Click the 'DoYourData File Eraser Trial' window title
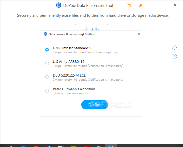 click(x=88, y=6)
